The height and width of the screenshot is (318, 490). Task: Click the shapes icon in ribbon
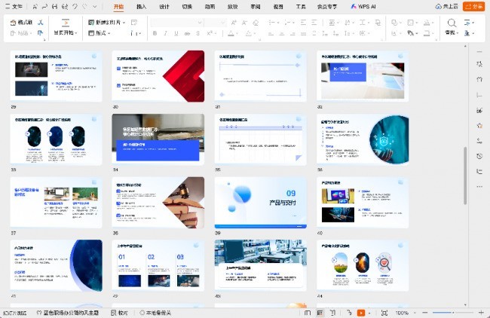coord(394,22)
